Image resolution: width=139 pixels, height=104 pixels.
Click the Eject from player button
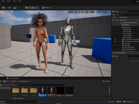pyautogui.click(x=35, y=8)
